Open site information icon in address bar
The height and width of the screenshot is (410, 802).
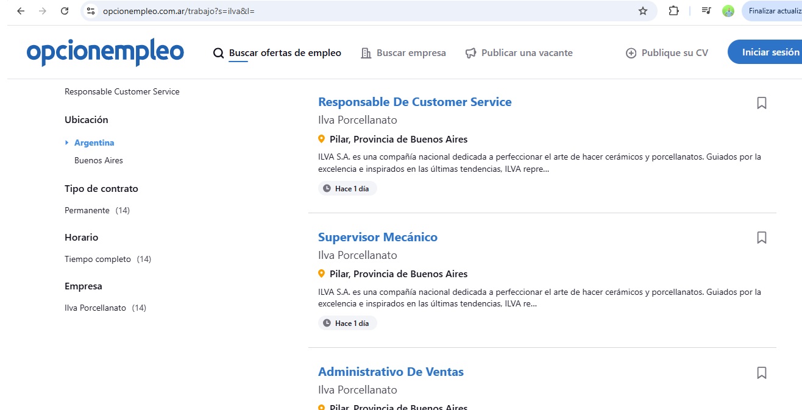[x=91, y=11]
